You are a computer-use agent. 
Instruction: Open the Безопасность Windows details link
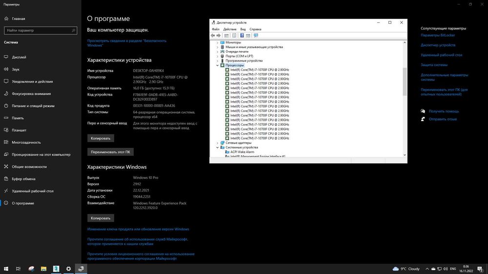[127, 43]
